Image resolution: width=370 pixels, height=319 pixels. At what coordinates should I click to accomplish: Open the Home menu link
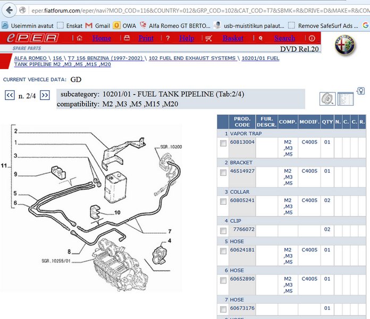pos(102,38)
